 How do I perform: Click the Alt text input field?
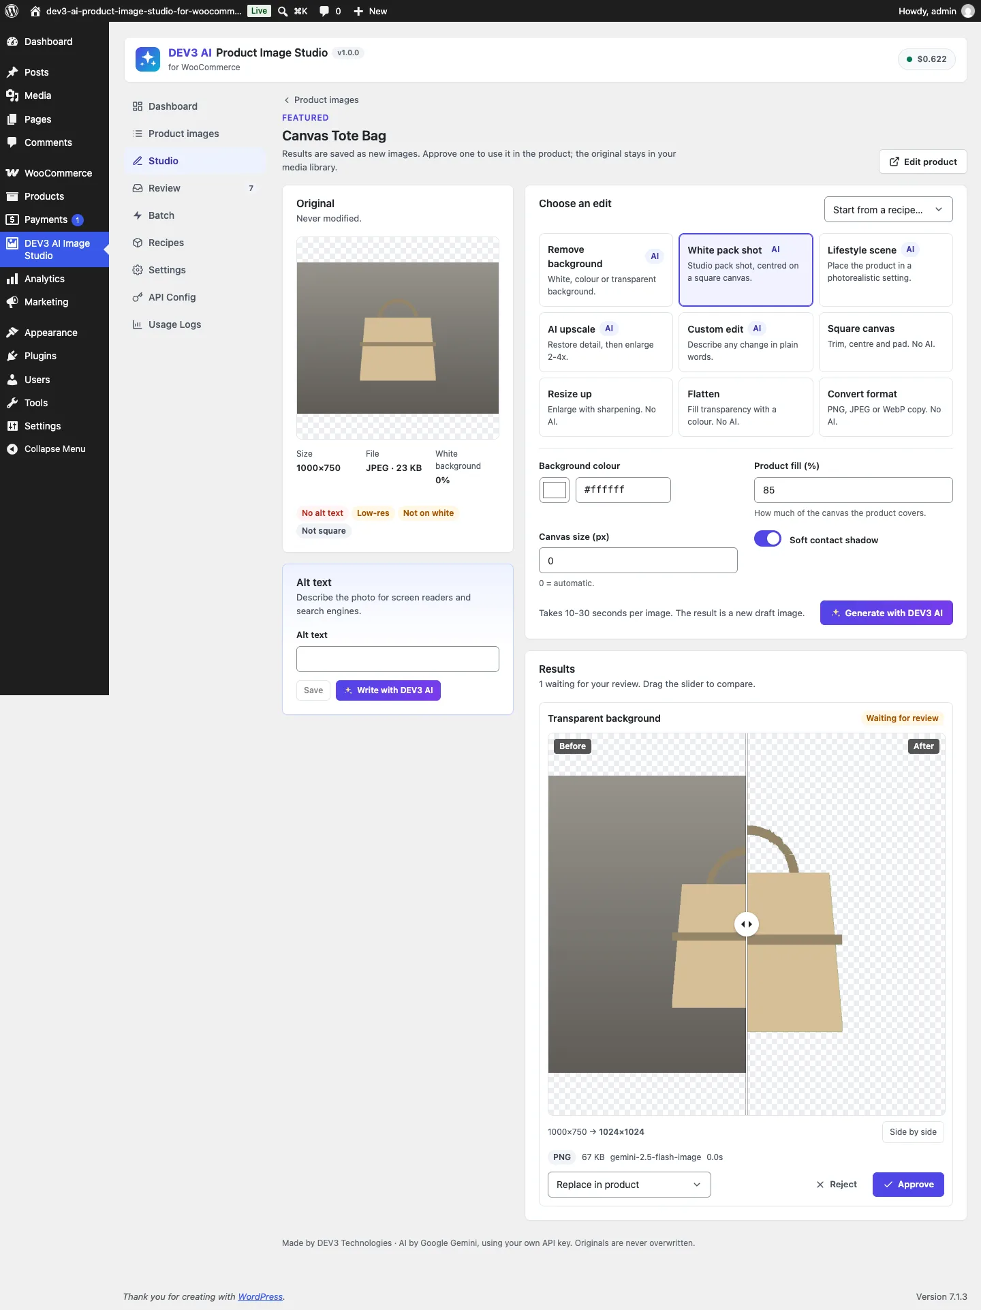coord(398,659)
